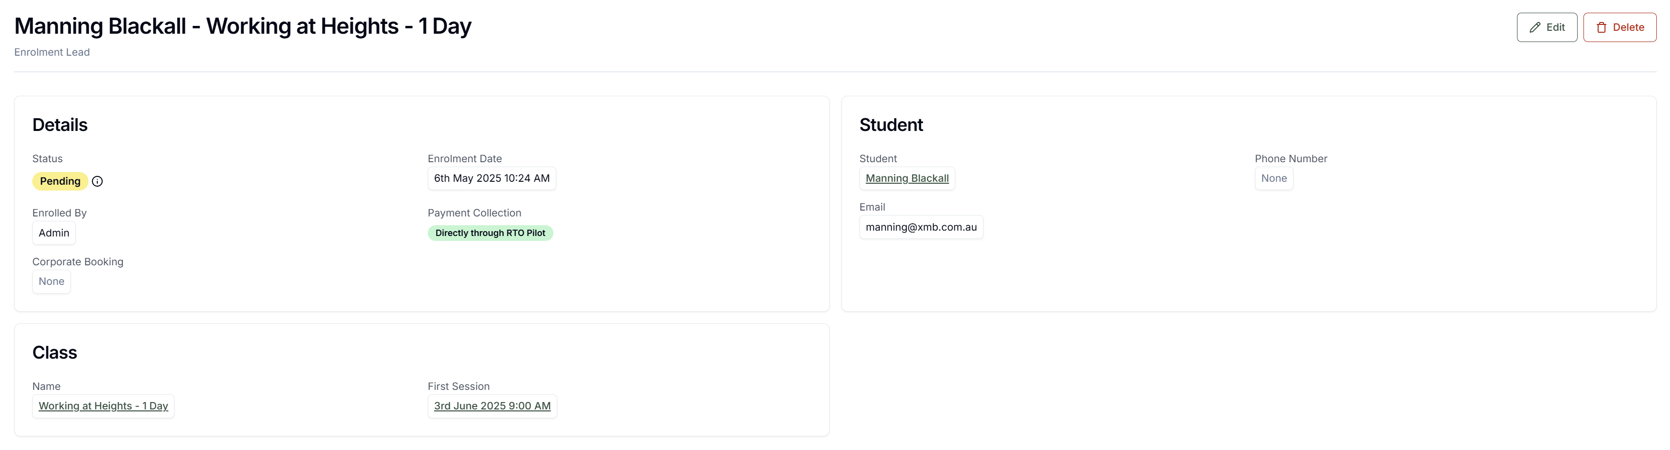
Task: Open the Working at Heights - 1 Day class link
Action: [103, 406]
